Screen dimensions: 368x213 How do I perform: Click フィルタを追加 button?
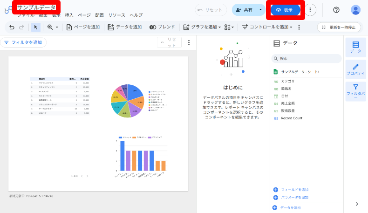click(23, 42)
